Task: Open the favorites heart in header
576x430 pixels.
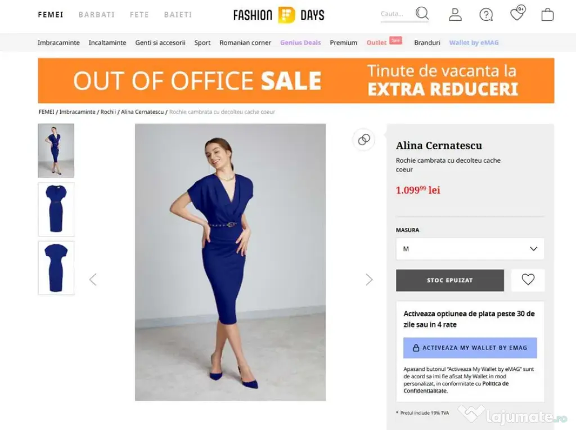Action: click(517, 15)
